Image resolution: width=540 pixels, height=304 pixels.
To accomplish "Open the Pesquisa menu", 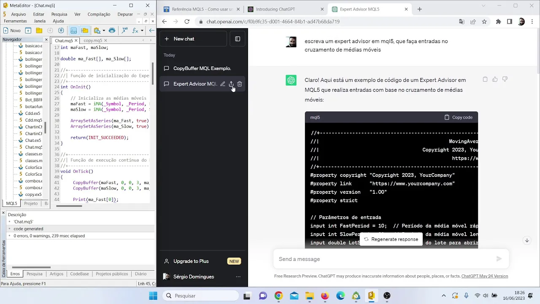I will point(59,14).
